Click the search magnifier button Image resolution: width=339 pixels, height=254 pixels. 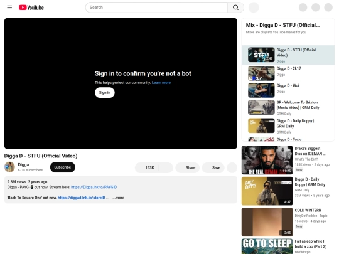tap(235, 8)
